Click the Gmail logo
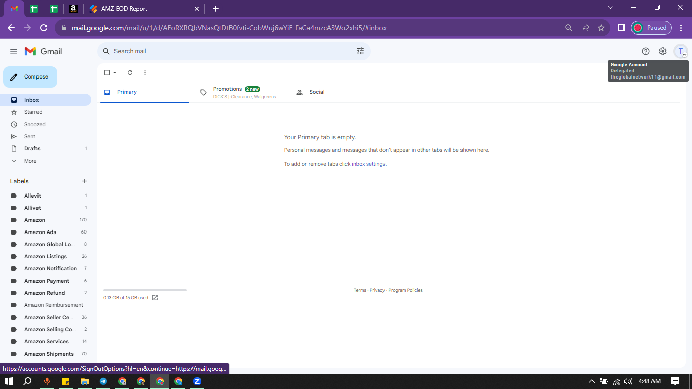Screen dimensions: 692x389 [44, 51]
